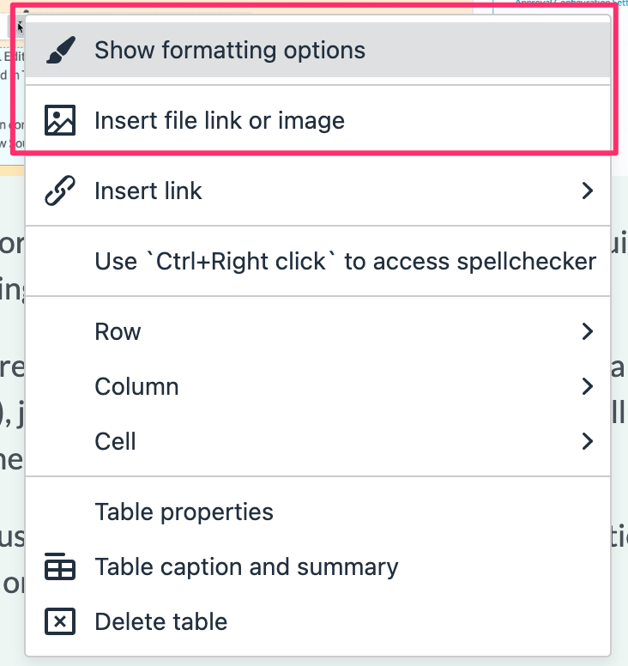Expand the Insert link submenu arrow
Viewport: 628px width, 666px height.
point(587,191)
